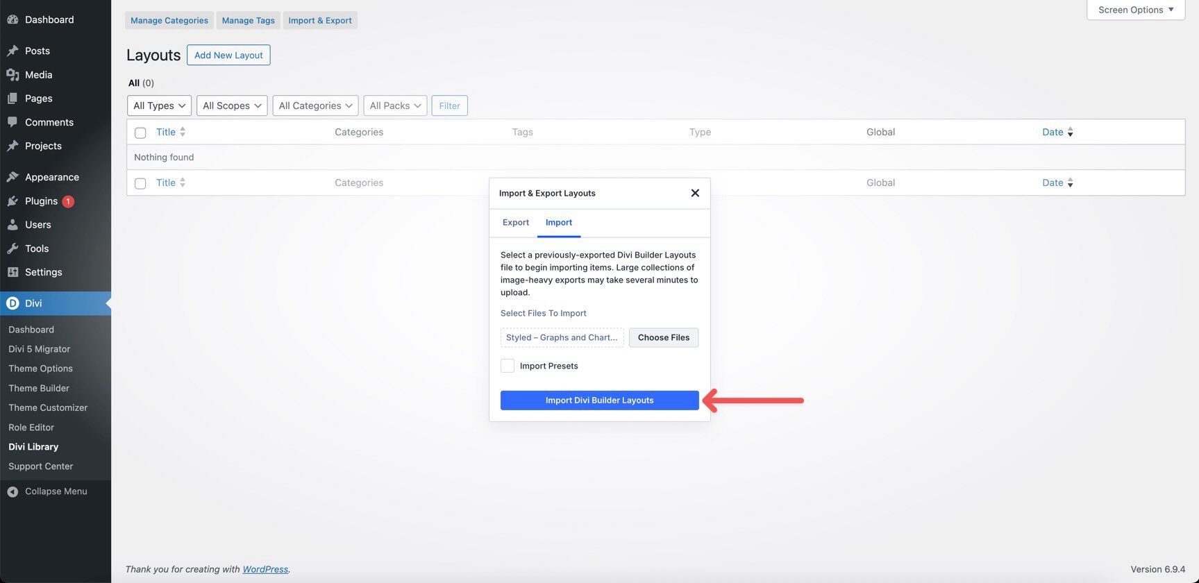Check the select-all box in top header
1199x583 pixels.
(x=140, y=133)
